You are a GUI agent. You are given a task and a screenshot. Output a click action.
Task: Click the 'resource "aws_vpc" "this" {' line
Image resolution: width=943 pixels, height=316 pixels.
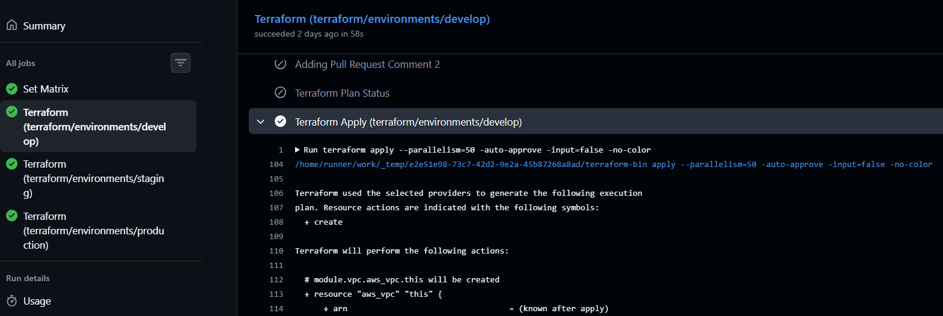pos(373,294)
